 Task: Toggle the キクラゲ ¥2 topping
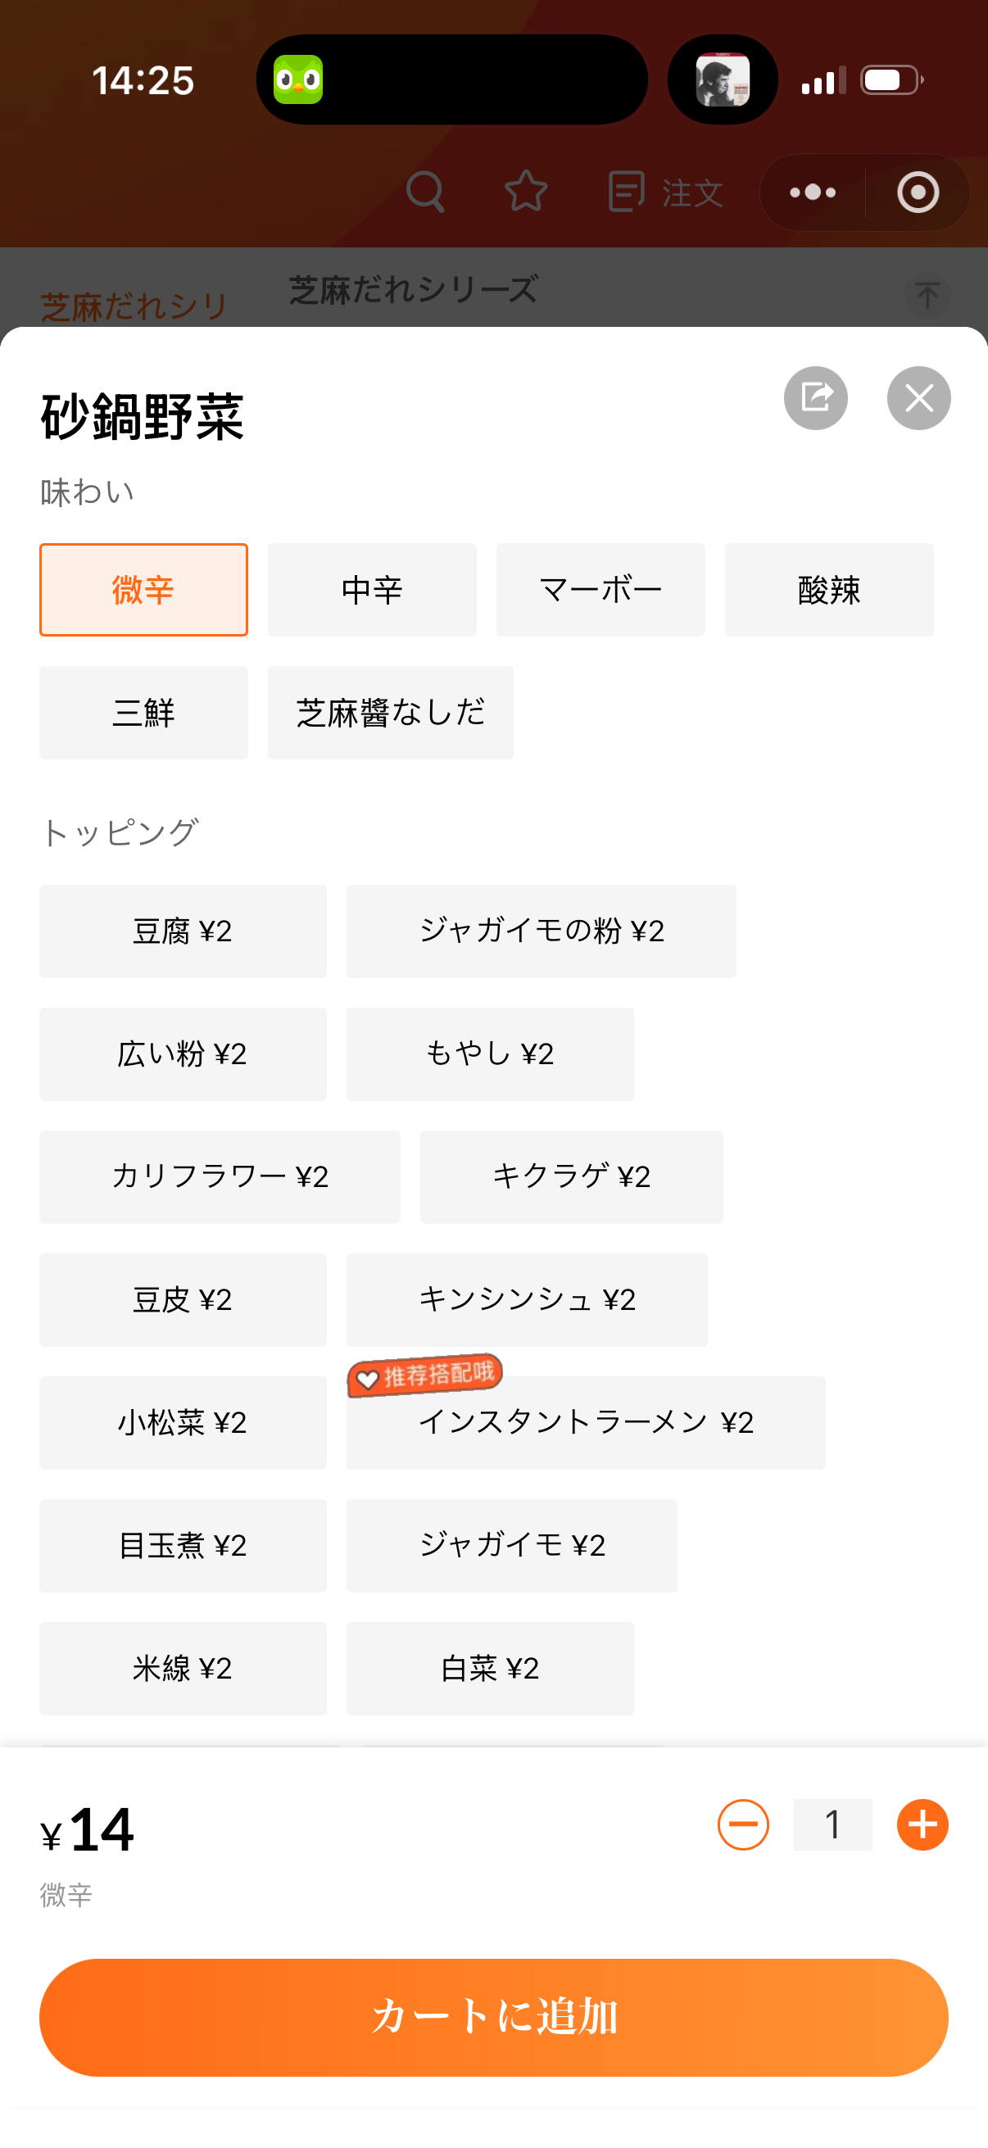[x=571, y=1176]
